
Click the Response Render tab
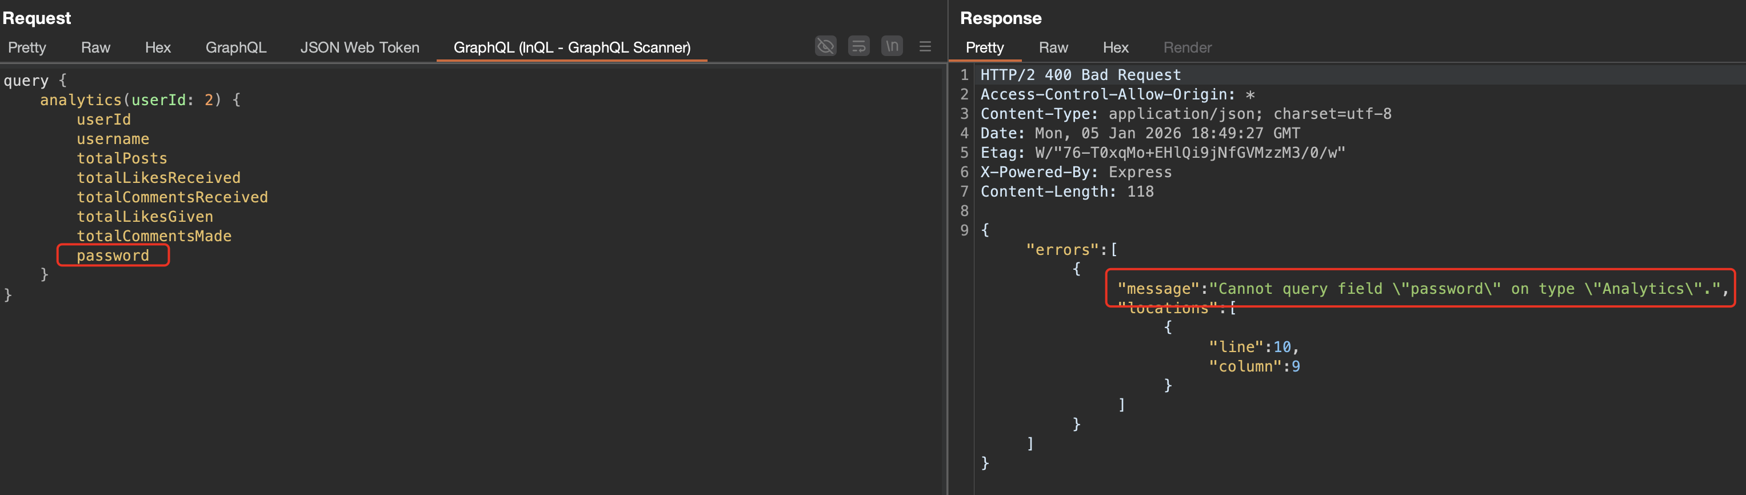point(1187,47)
